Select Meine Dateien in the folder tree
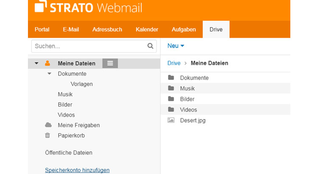309x174 pixels. pos(76,64)
